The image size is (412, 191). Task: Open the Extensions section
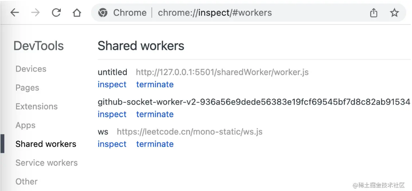(36, 106)
